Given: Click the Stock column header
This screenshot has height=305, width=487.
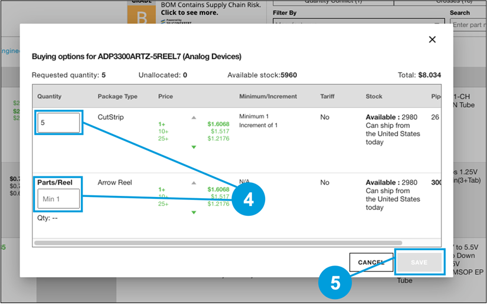Looking at the screenshot, I should pos(374,96).
